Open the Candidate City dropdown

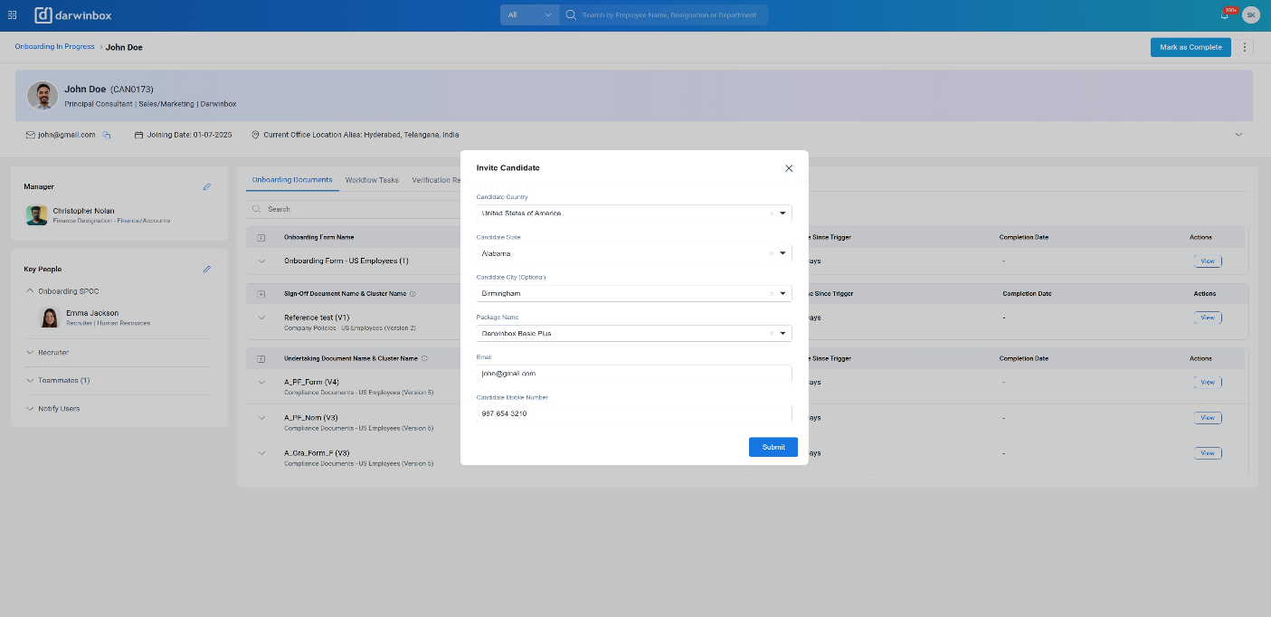pyautogui.click(x=783, y=293)
